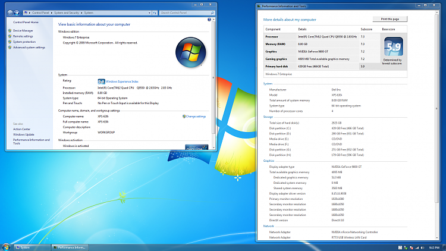Open the Windows Start orb
Viewport: 446px width, 251px height.
coord(6,247)
